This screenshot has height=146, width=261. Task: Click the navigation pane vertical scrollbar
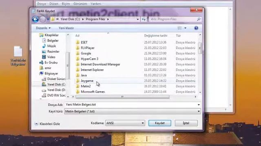point(68,66)
